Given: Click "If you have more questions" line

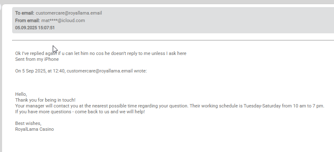Looking at the screenshot, I should point(80,112).
